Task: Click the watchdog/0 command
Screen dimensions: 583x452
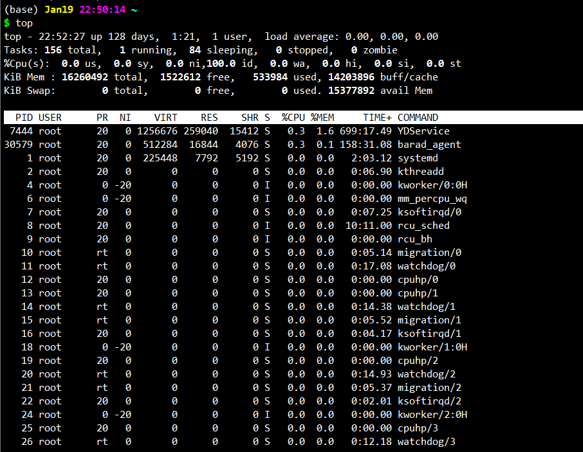Action: click(x=426, y=266)
